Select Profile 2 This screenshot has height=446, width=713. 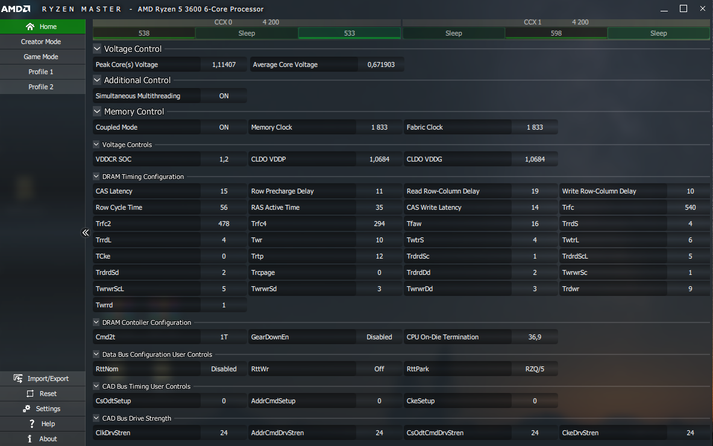(x=43, y=86)
